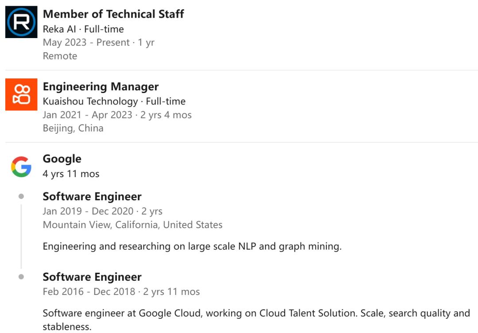Click the Google G logo
This screenshot has width=478, height=333.
(21, 167)
